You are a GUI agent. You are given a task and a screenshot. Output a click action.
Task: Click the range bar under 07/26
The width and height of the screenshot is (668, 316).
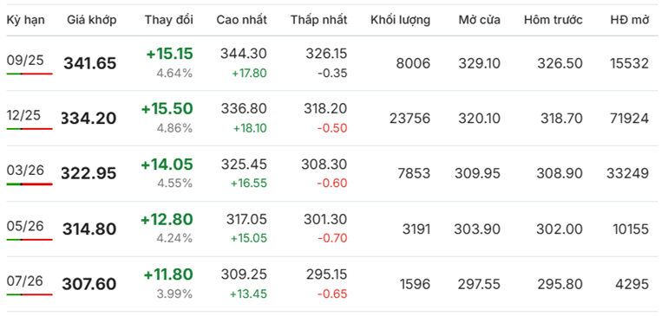tap(29, 294)
